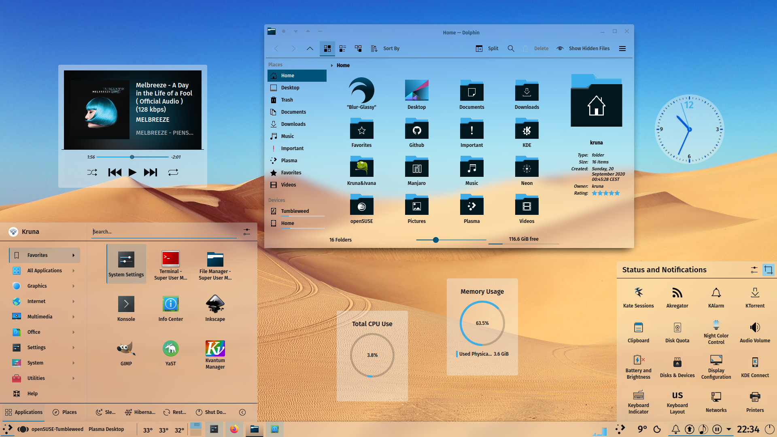This screenshot has width=777, height=437.
Task: Select Trash in Dolphin Places panel
Action: click(297, 100)
